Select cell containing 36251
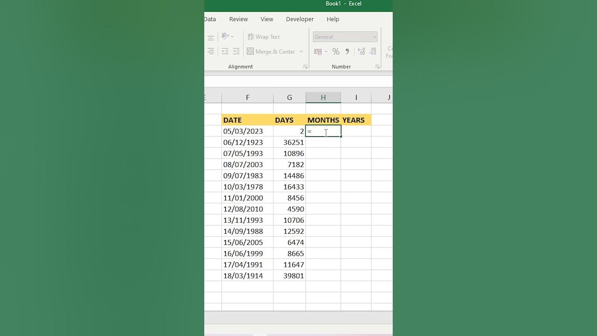The height and width of the screenshot is (336, 597). tap(290, 142)
